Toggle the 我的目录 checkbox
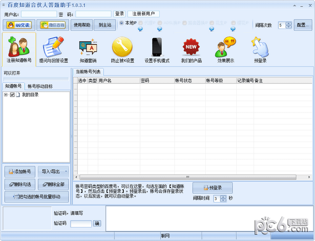Viewport: 315px width, 241px height. [12, 95]
